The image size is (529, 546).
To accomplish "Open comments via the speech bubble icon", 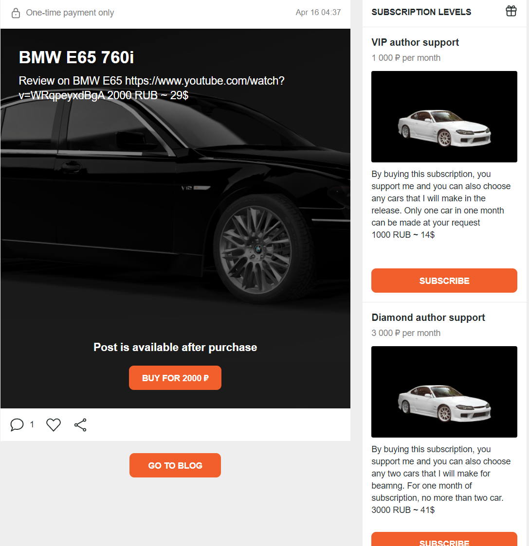I will click(x=17, y=425).
